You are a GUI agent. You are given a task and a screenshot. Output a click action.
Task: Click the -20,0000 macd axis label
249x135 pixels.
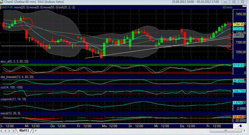[x=240, y=121]
